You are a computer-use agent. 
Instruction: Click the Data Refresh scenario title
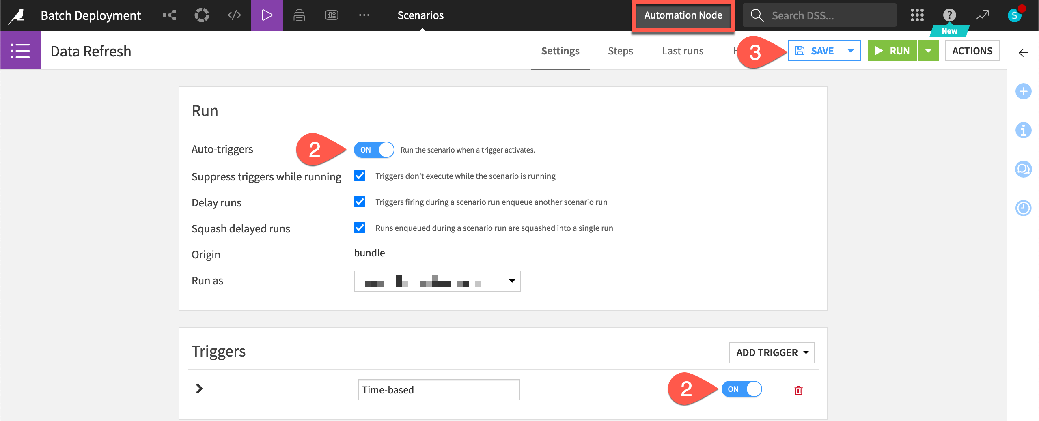point(91,52)
